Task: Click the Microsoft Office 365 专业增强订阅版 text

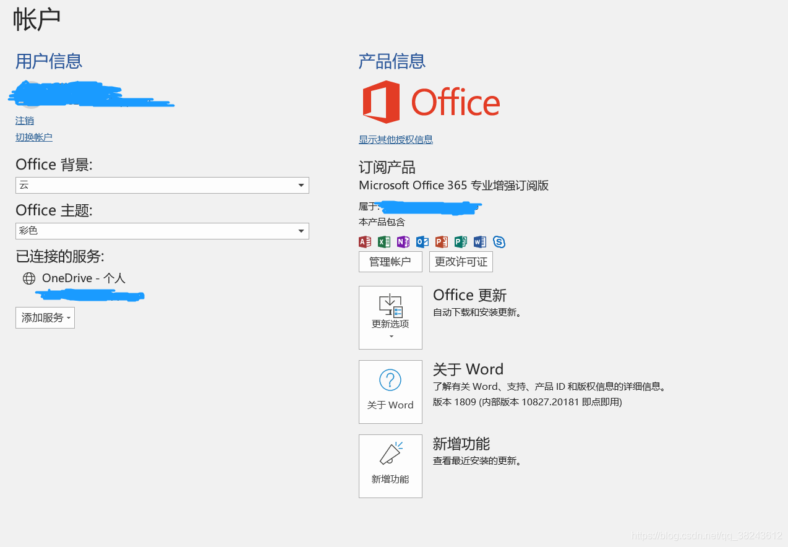Action: pos(453,186)
